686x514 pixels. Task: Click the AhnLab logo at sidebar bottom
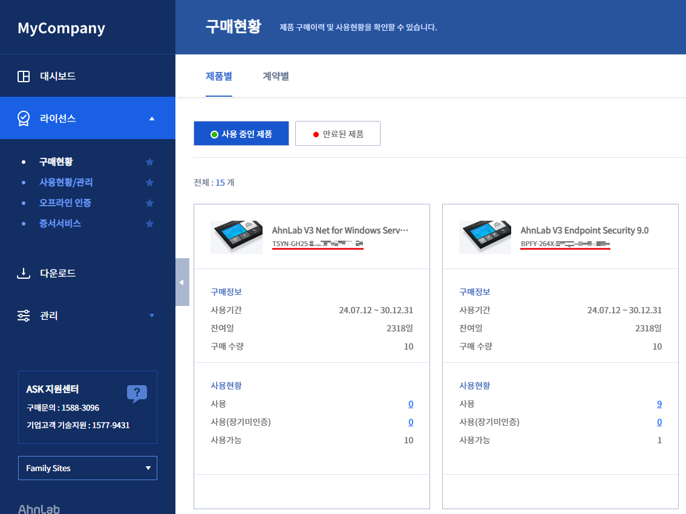click(x=39, y=509)
